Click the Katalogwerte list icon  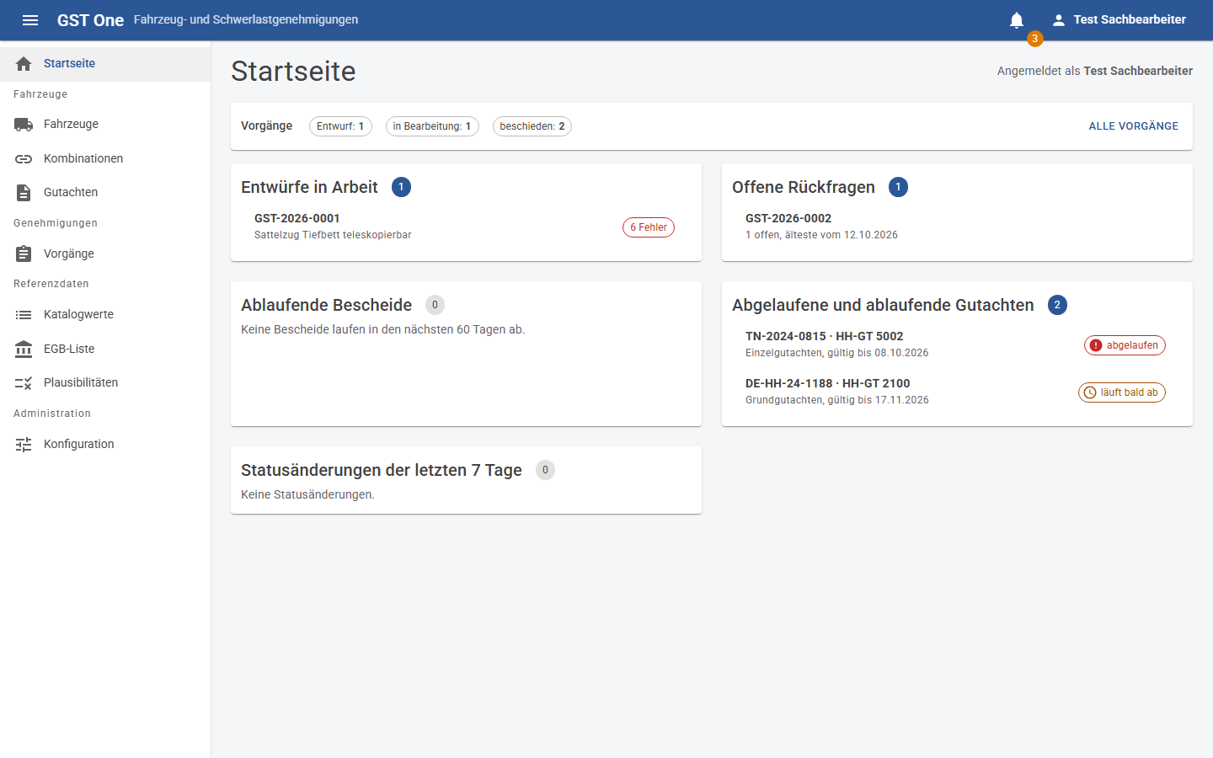[x=24, y=315]
